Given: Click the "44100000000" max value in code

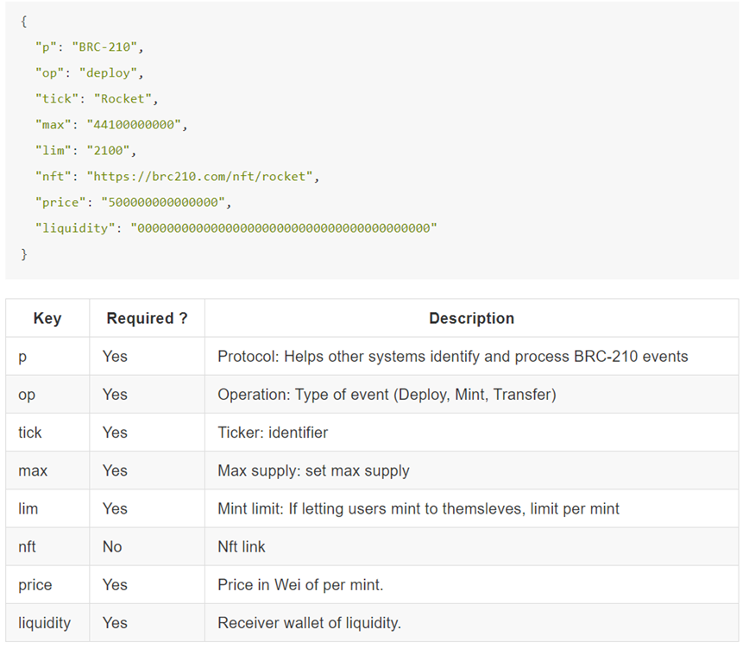Looking at the screenshot, I should 134,125.
